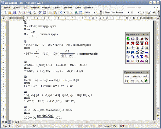Image resolution: width=161 pixels, height=129 pixels.
Task: Click the green C icon in EquPixy
Action: (128, 39)
